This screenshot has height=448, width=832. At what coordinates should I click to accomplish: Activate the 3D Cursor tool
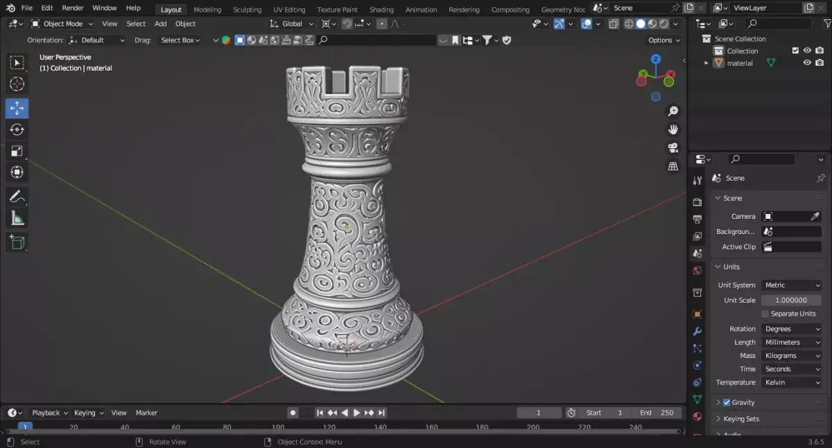(x=17, y=84)
